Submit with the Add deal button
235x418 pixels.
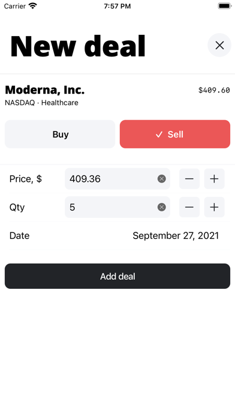(x=117, y=276)
